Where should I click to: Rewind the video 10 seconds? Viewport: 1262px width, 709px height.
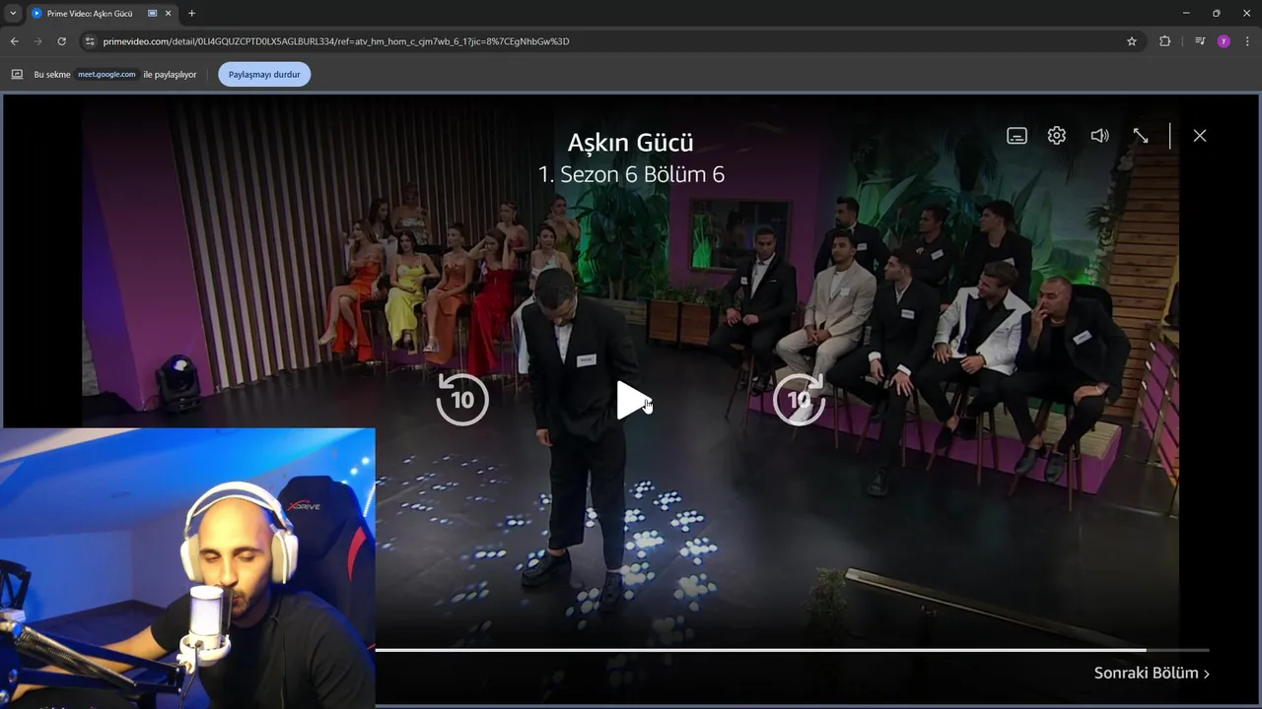coord(462,399)
